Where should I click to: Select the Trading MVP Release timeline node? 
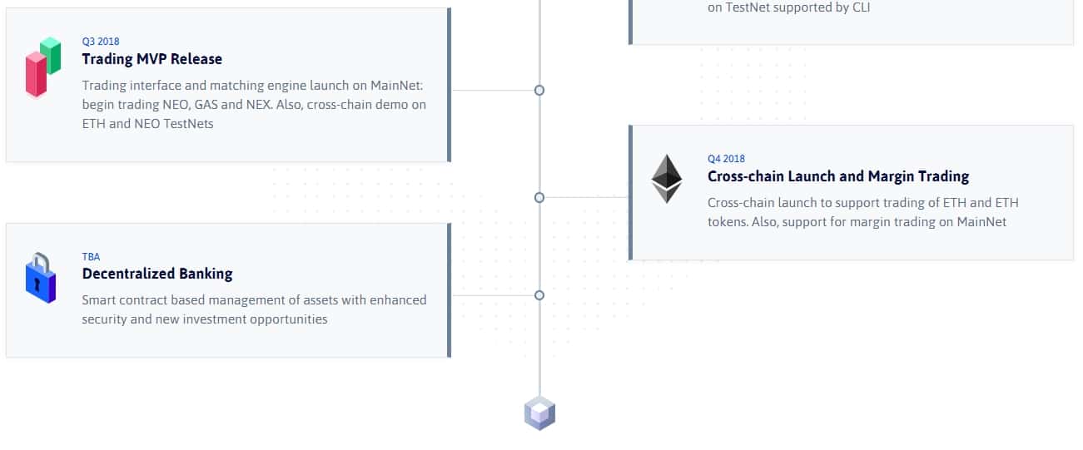(539, 90)
